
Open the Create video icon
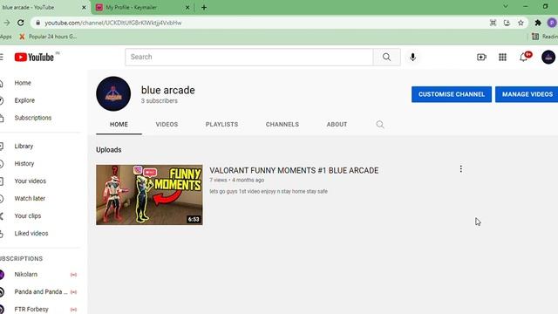click(481, 57)
